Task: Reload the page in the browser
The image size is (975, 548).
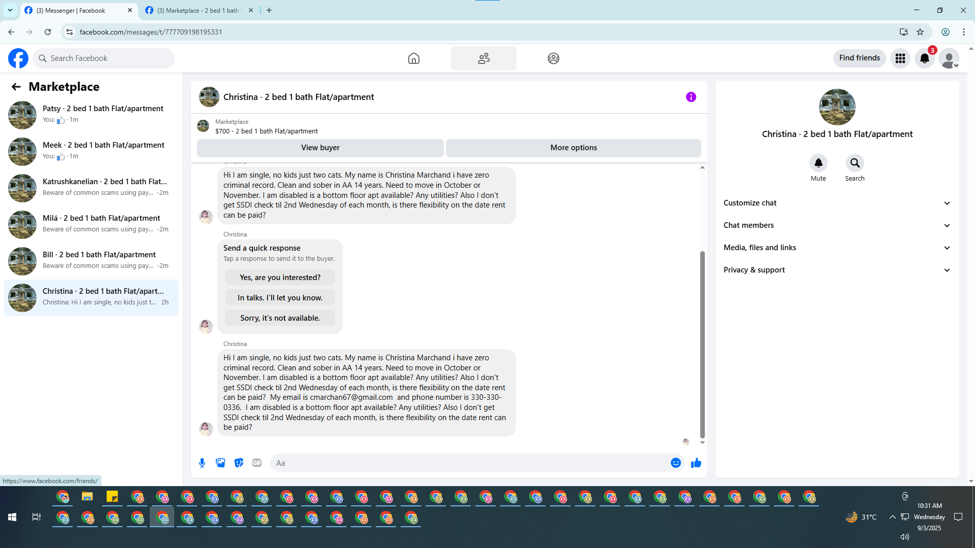Action: [48, 32]
